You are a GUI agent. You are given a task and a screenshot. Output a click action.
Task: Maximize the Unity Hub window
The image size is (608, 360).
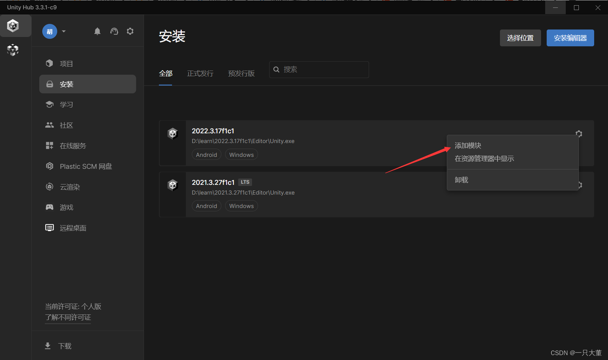point(577,7)
